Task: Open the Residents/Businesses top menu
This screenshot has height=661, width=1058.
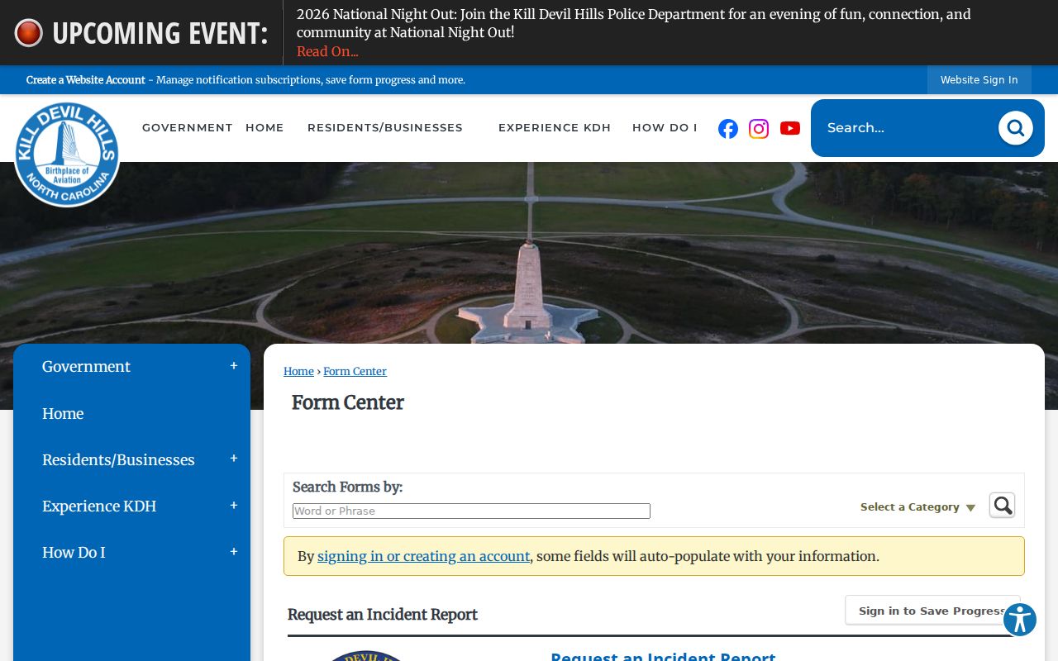Action: [385, 128]
